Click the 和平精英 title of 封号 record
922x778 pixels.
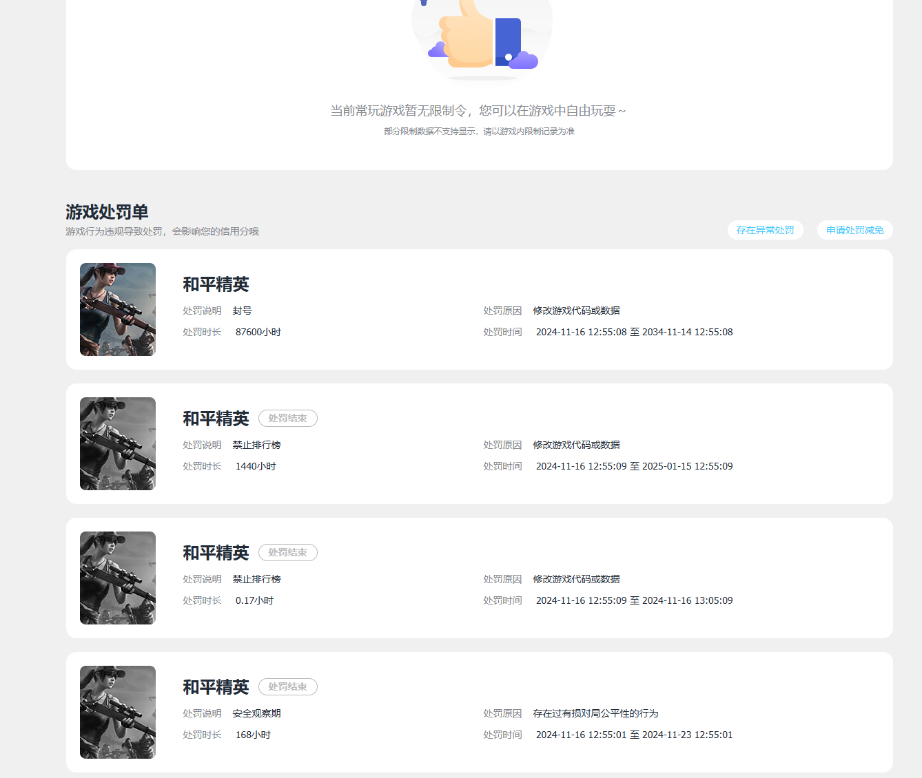pos(216,284)
